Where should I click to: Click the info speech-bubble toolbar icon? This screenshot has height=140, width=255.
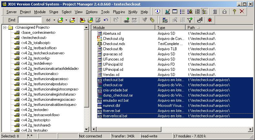coord(158,12)
